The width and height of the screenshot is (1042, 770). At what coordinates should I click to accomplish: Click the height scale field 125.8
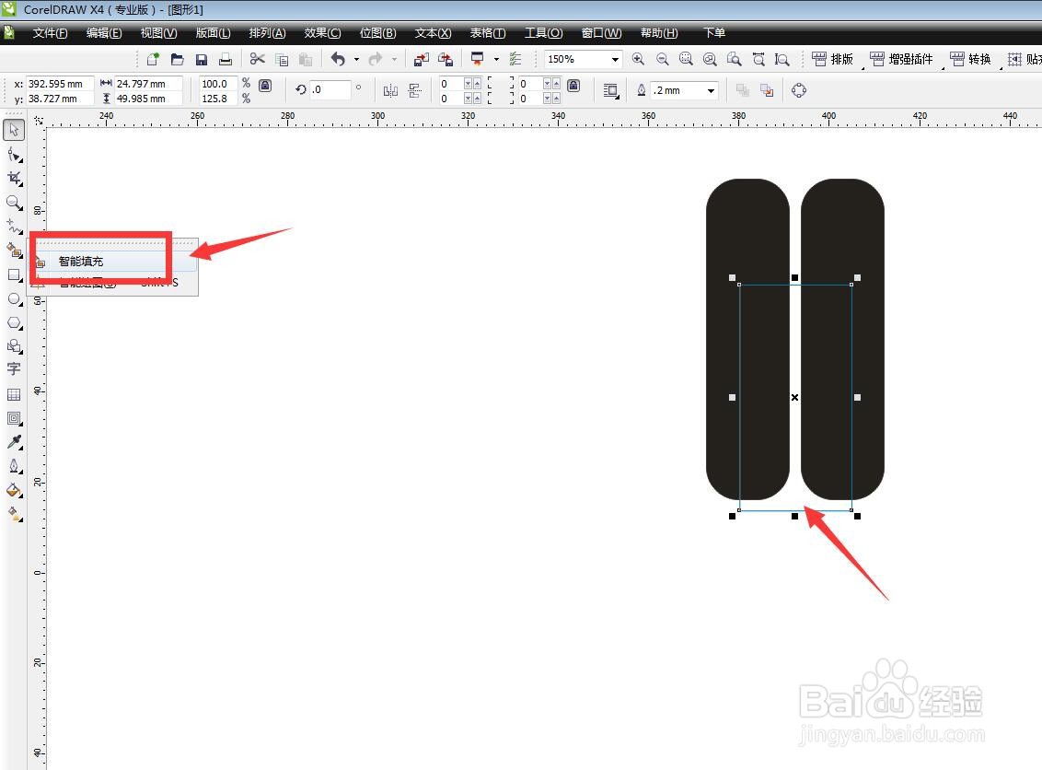(x=218, y=99)
